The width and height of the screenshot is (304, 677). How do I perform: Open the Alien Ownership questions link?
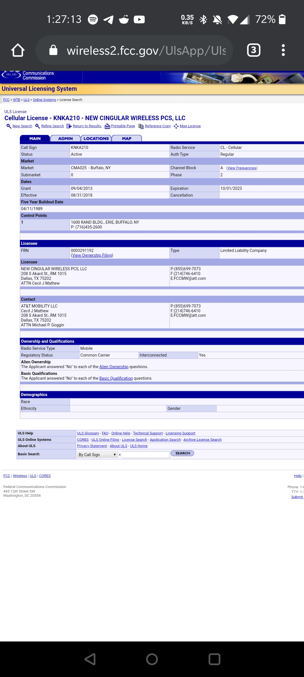pyautogui.click(x=114, y=367)
